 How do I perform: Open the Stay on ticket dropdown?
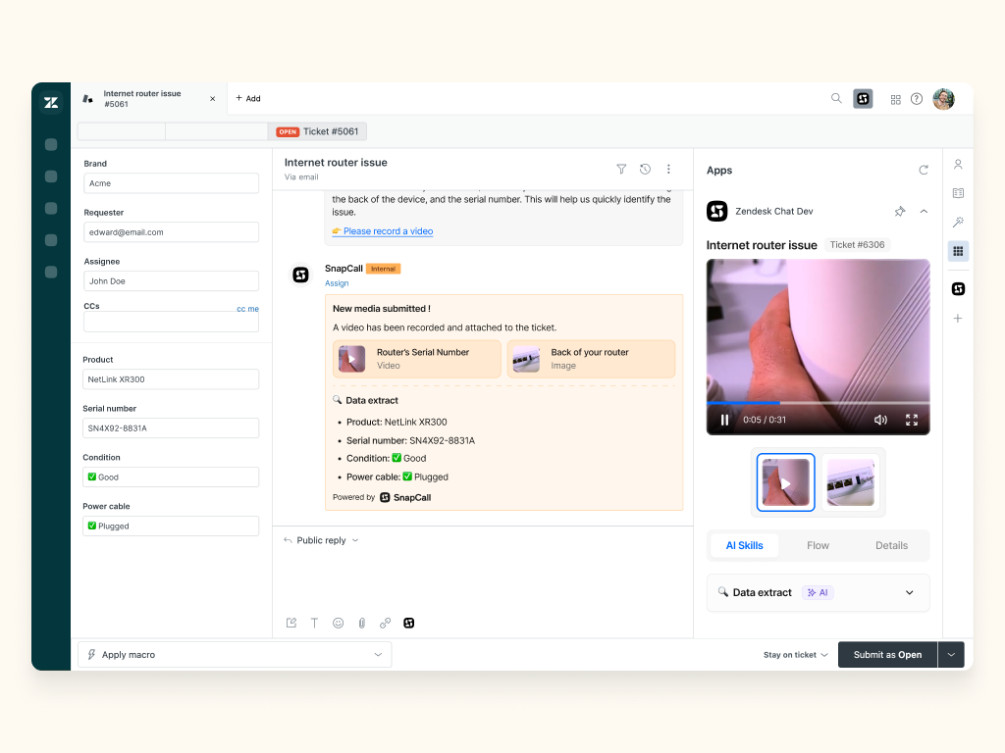(x=795, y=655)
